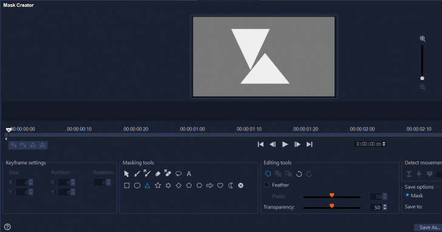
Task: Choose the rectangle shape mask
Action: (x=126, y=185)
